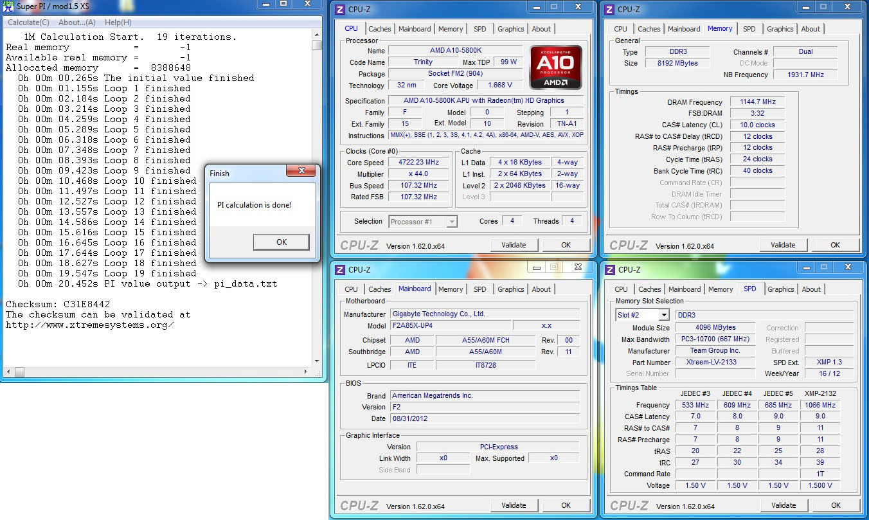Click the Super PI application icon in its title bar
This screenshot has height=520, width=869.
click(x=8, y=7)
